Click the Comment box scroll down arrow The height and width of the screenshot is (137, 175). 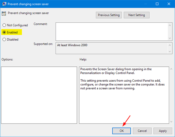[170, 38]
